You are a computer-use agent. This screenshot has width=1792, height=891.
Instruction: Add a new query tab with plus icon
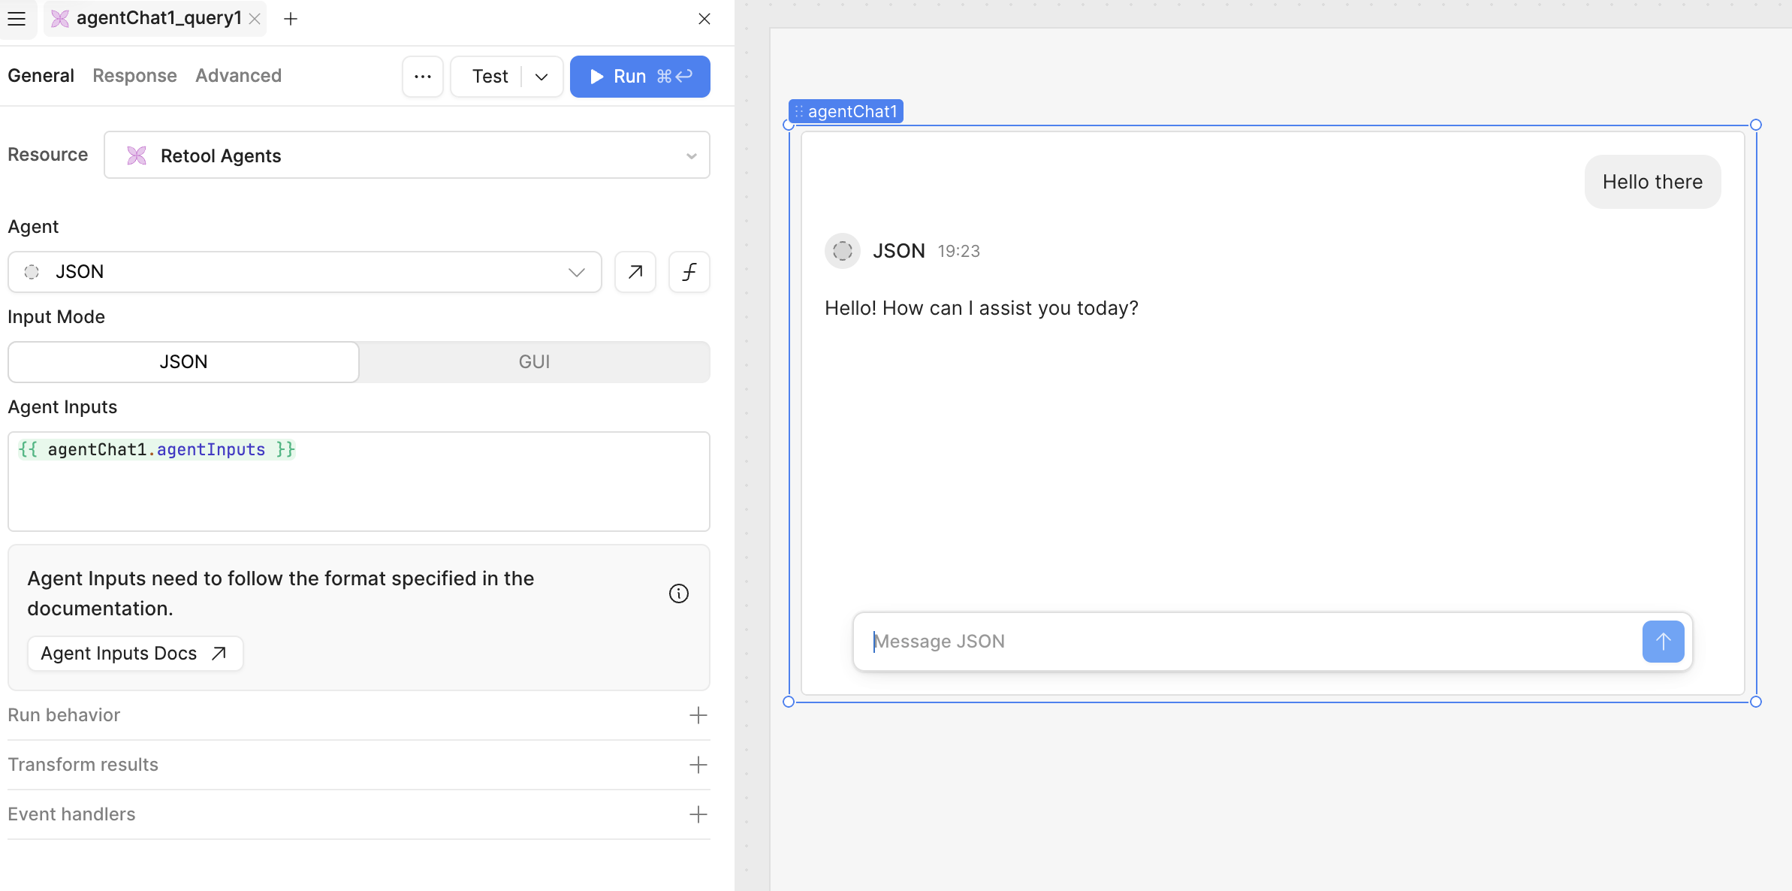pyautogui.click(x=291, y=19)
